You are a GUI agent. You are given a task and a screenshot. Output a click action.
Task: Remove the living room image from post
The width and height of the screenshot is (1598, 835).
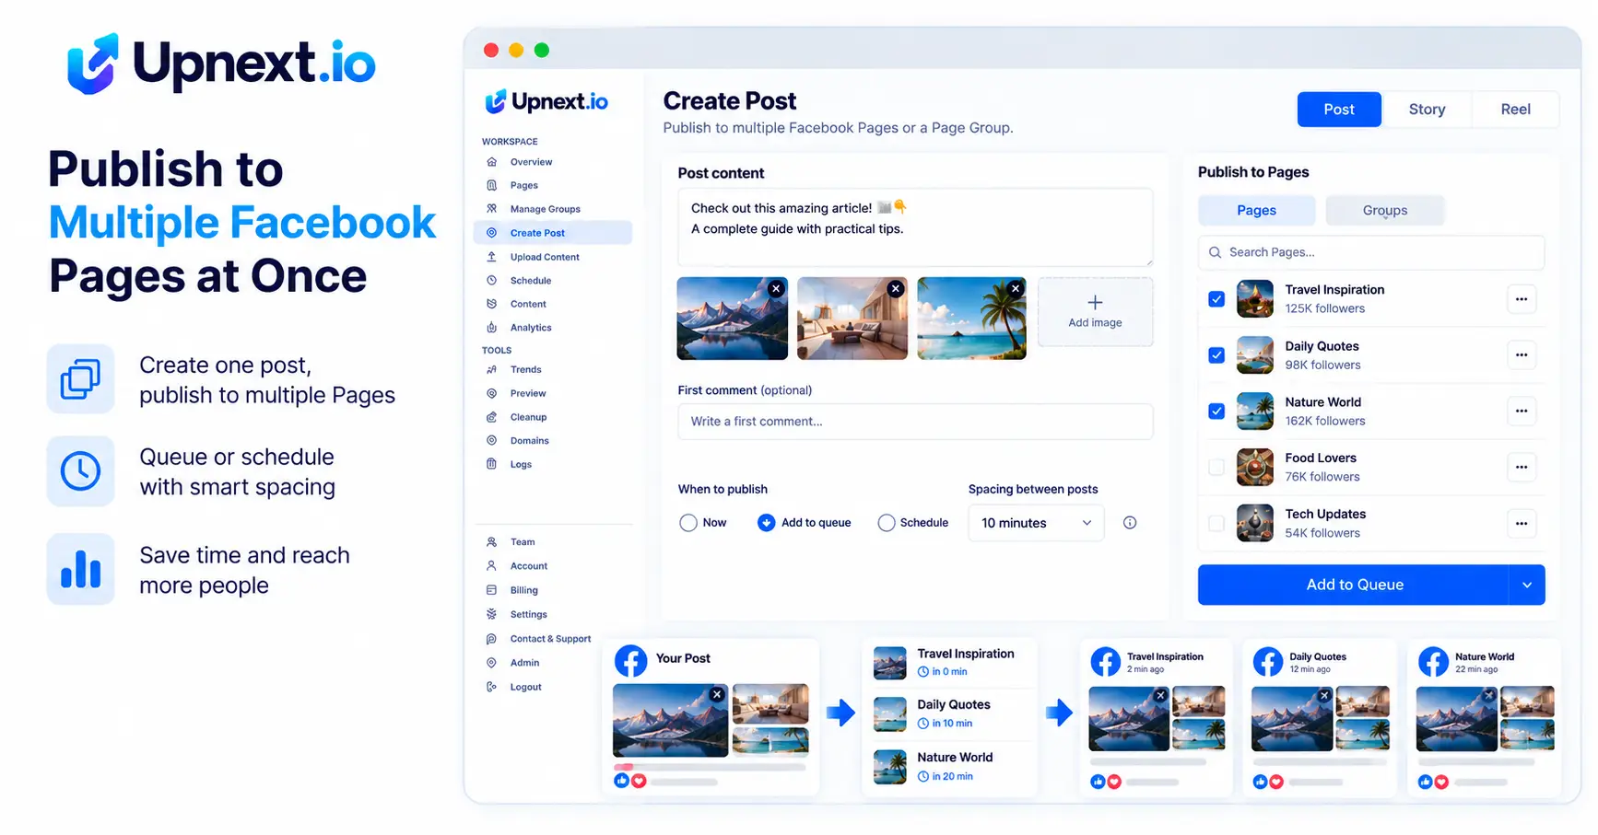click(x=895, y=289)
